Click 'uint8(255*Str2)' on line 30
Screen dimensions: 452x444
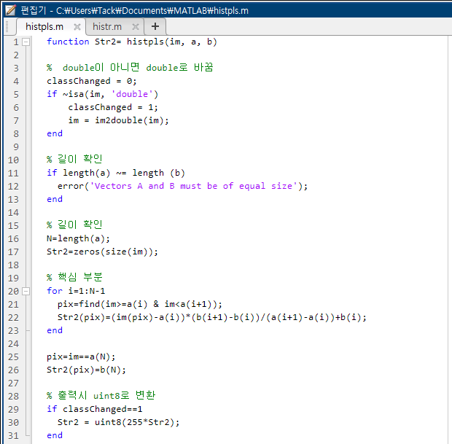[x=134, y=422]
